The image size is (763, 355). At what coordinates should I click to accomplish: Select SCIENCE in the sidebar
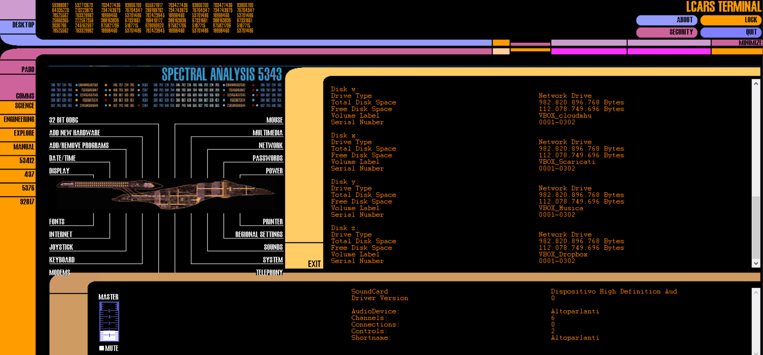18,107
